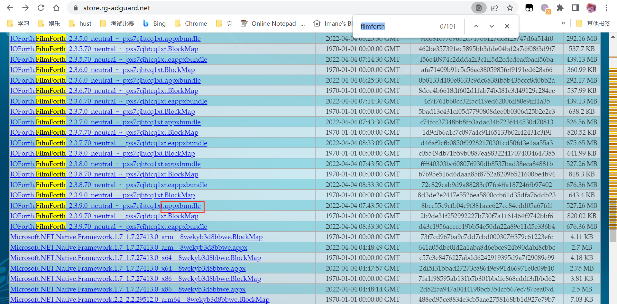This screenshot has width=617, height=304.
Task: Download NET.Native.Framework.1.7 arm appx
Action: [x=129, y=247]
